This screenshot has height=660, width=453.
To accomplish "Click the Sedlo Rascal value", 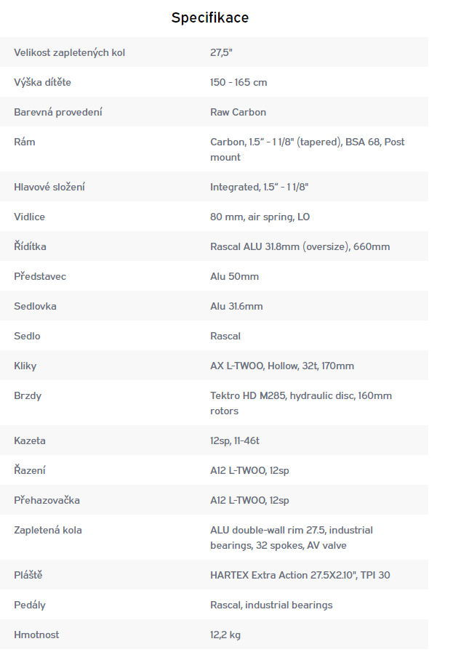I will (225, 337).
